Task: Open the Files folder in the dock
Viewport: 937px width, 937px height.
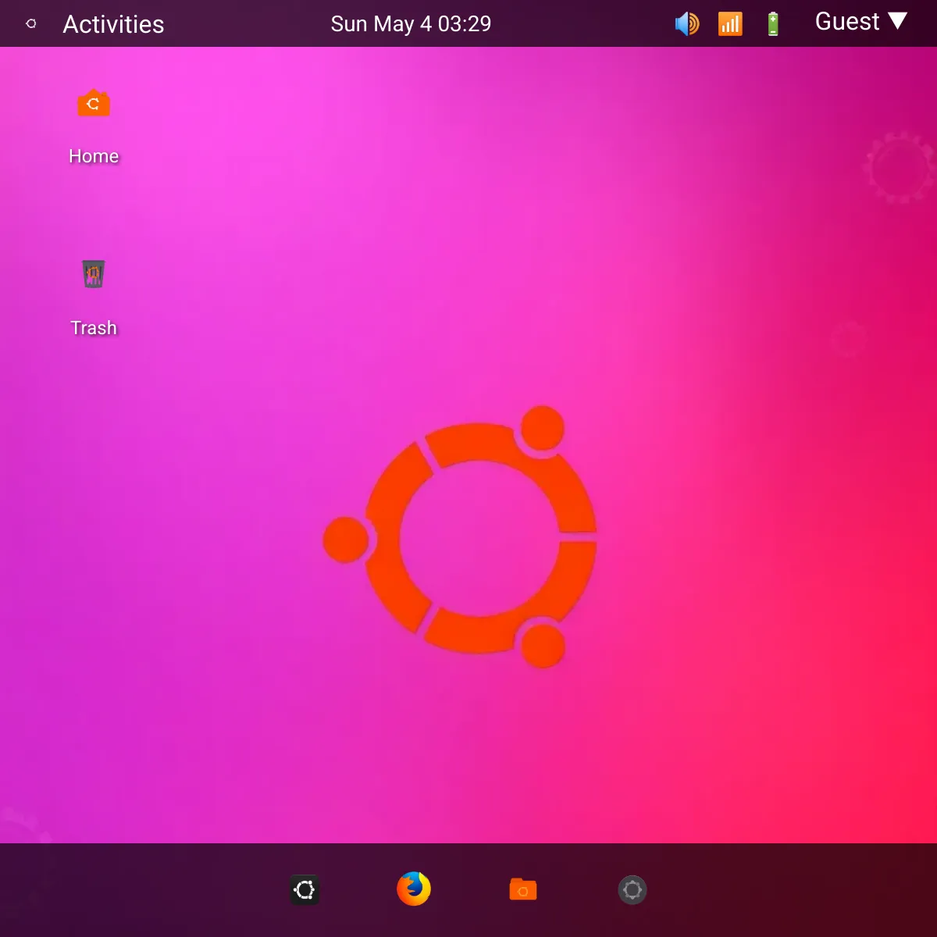Action: click(523, 889)
